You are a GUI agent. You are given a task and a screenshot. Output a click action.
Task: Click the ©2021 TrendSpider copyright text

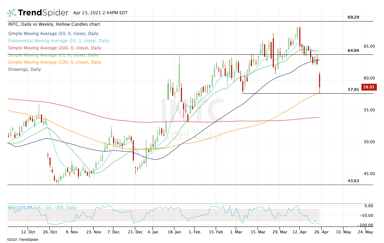(x=23, y=239)
